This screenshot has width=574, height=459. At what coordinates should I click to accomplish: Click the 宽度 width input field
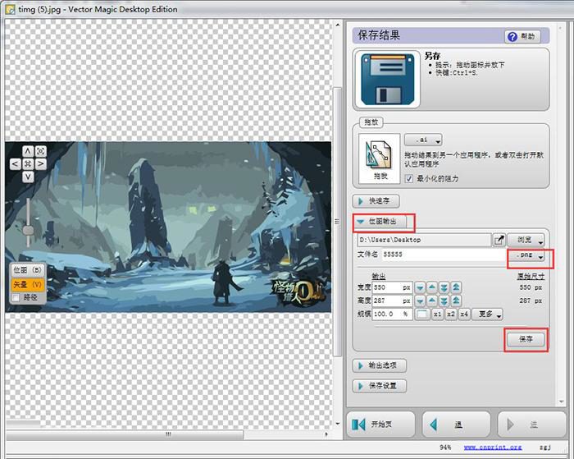tap(392, 287)
